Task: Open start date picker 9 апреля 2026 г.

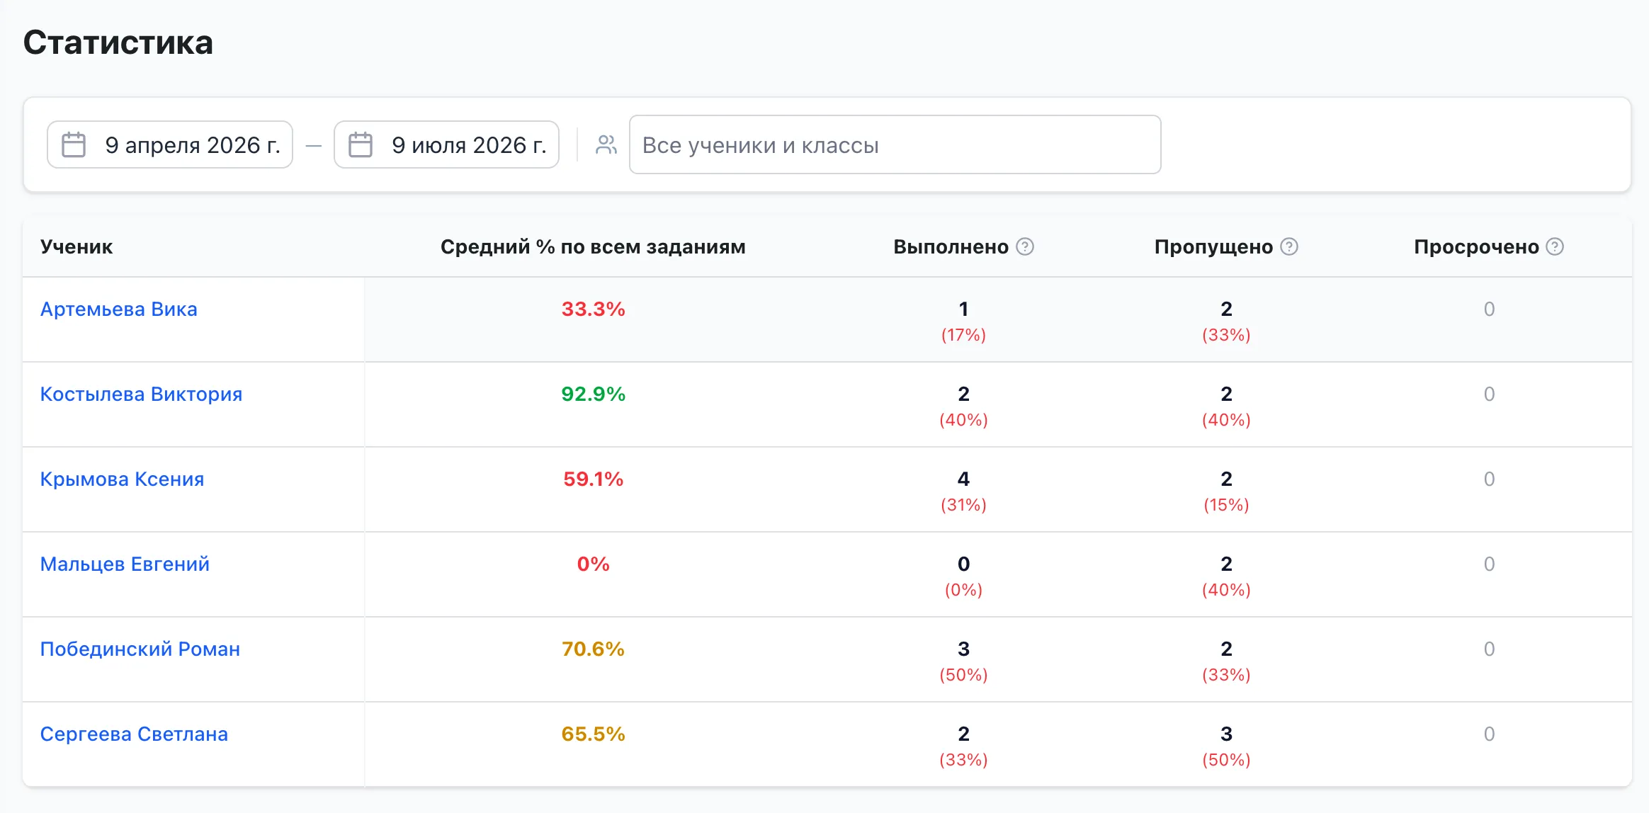Action: click(x=170, y=144)
